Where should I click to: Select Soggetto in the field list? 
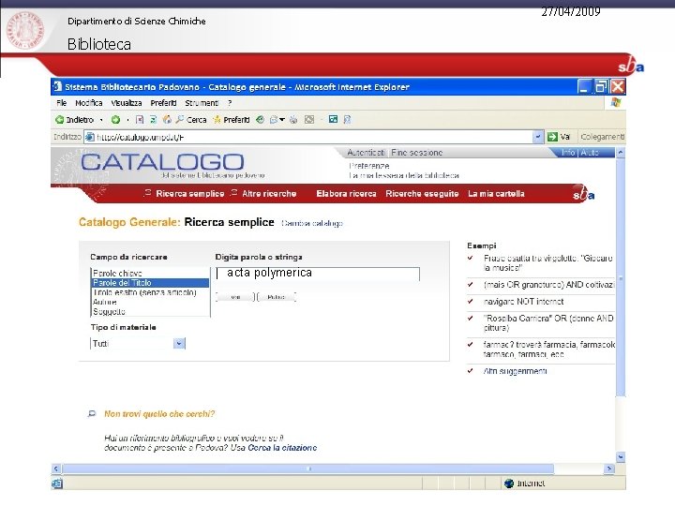150,311
